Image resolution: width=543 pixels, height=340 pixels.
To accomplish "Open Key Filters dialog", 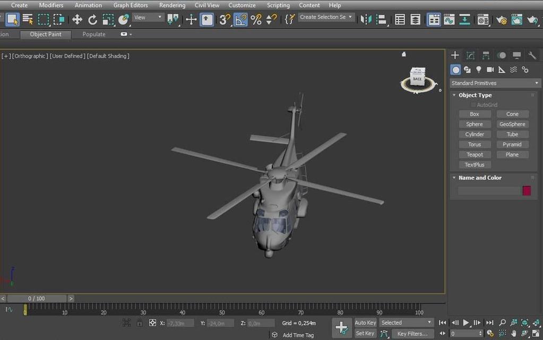I will pos(412,334).
